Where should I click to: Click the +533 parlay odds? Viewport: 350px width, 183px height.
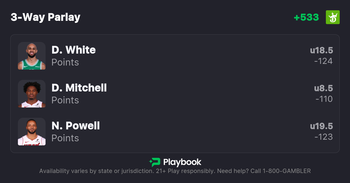click(x=306, y=17)
